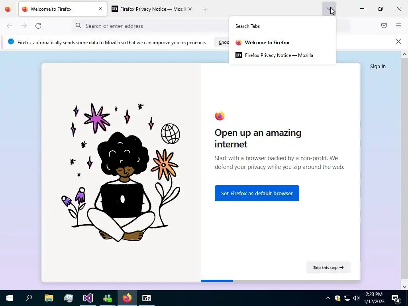
Task: Click the Firefox View icon in the tab strip
Action: click(x=8, y=9)
